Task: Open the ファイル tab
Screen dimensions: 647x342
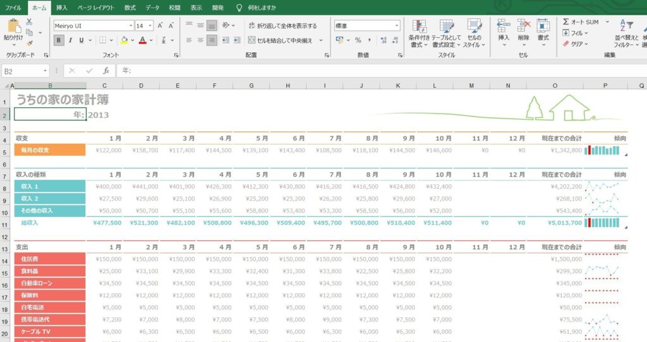Action: 13,8
